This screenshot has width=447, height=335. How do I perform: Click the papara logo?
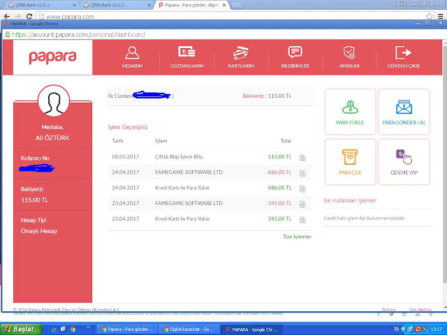pyautogui.click(x=53, y=57)
